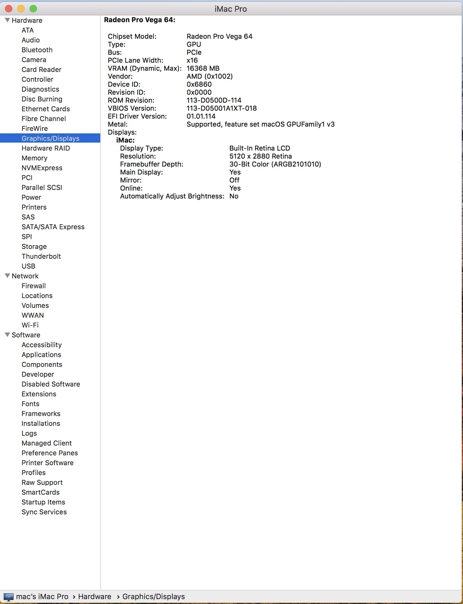Image resolution: width=463 pixels, height=604 pixels.
Task: Select USB in the sidebar
Action: tap(28, 266)
